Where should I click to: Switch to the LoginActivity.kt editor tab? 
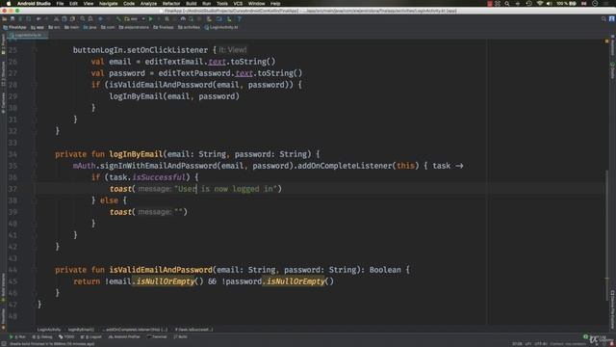pyautogui.click(x=28, y=35)
